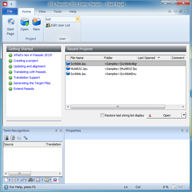Open the Translating with Passolo link
Image resolution: width=192 pixels, height=192 pixels.
[30, 72]
